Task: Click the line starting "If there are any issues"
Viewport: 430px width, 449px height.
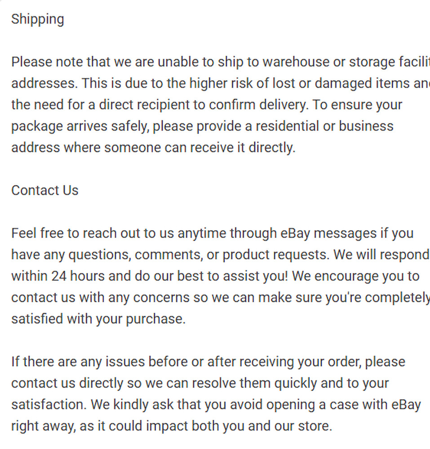Action: pos(208,362)
